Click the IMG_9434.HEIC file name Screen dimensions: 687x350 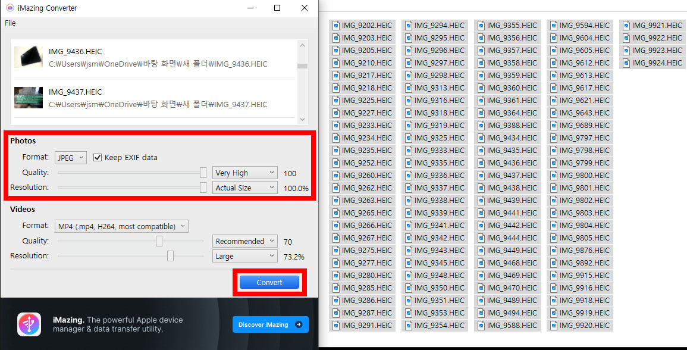[512, 138]
